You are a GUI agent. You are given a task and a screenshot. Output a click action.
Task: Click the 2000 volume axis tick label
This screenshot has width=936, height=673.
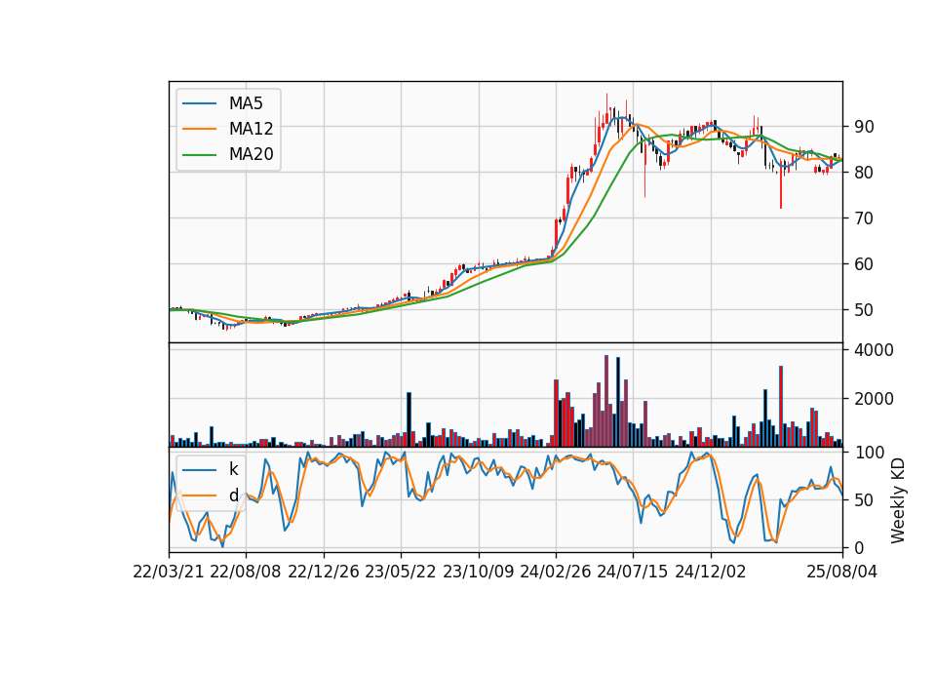[874, 399]
